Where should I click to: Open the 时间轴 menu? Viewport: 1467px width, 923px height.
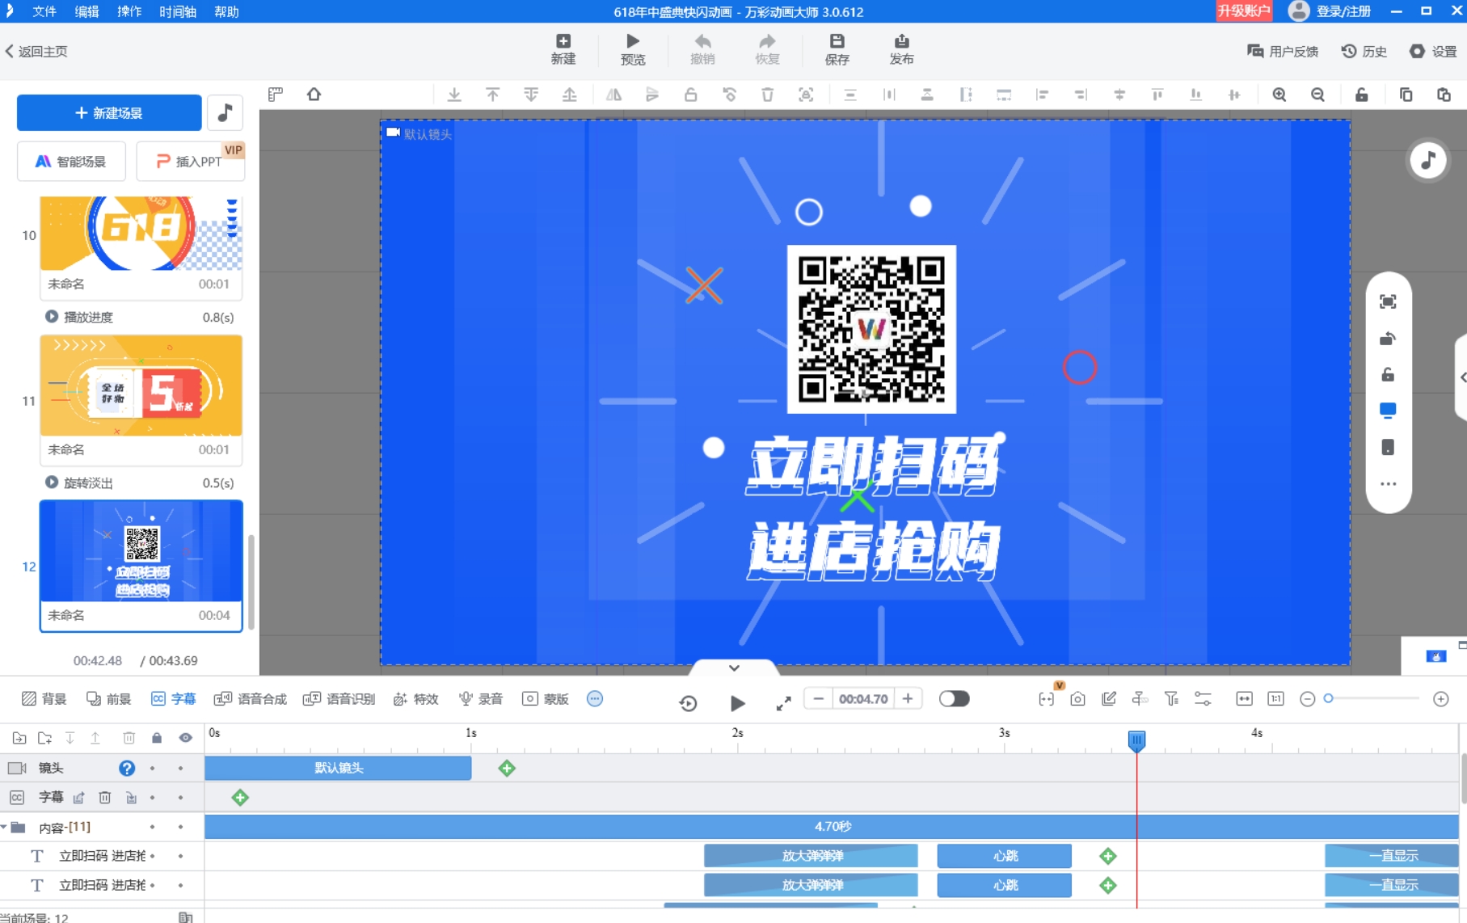pyautogui.click(x=178, y=11)
